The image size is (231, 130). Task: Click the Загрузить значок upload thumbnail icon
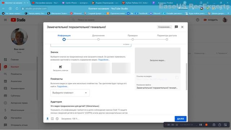coord(60,68)
